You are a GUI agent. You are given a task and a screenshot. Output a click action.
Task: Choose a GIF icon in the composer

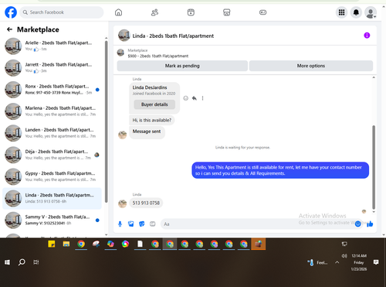pyautogui.click(x=153, y=224)
